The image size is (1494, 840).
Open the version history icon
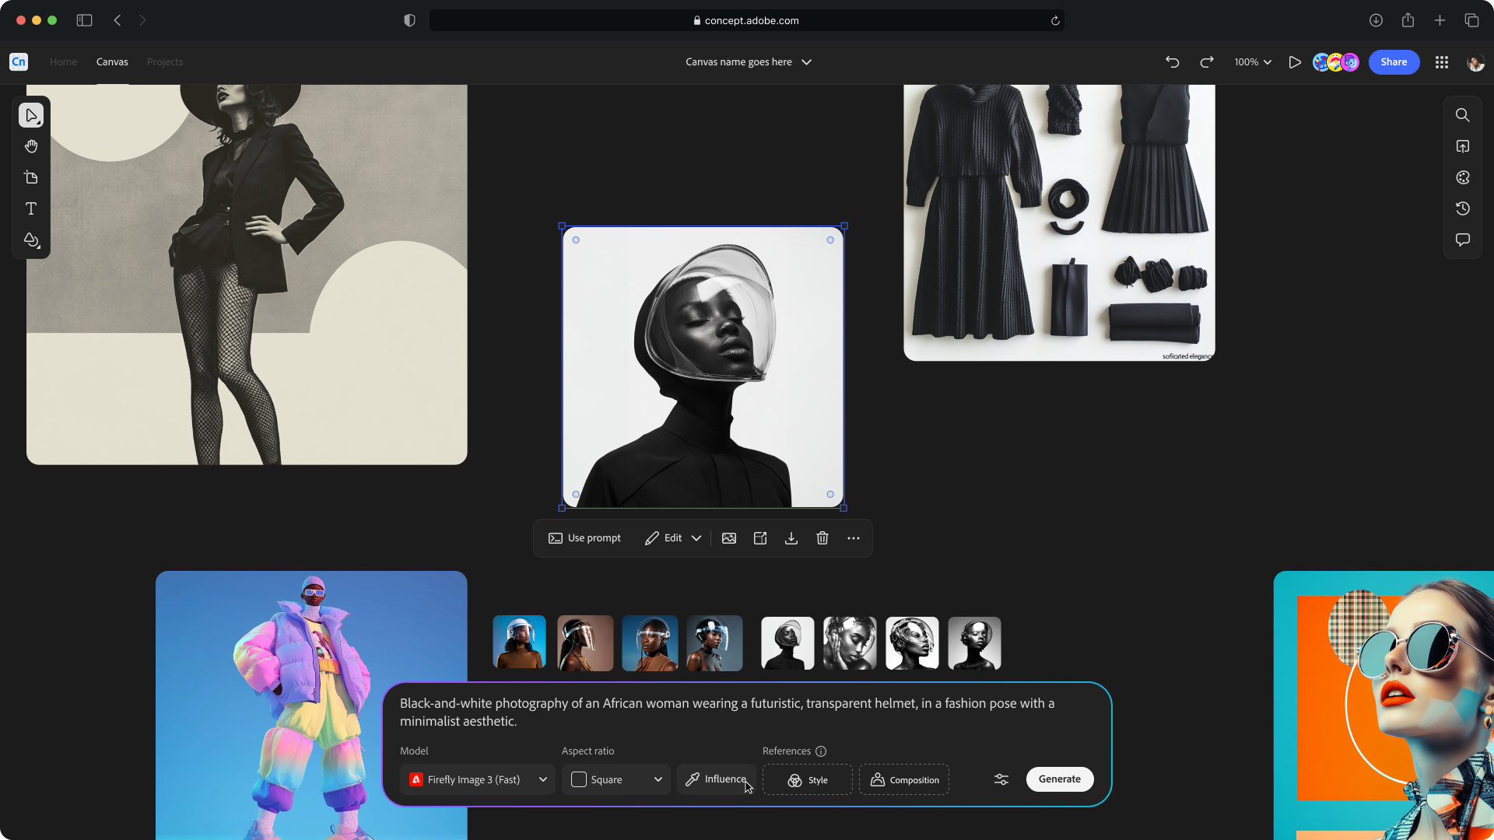pos(1463,208)
